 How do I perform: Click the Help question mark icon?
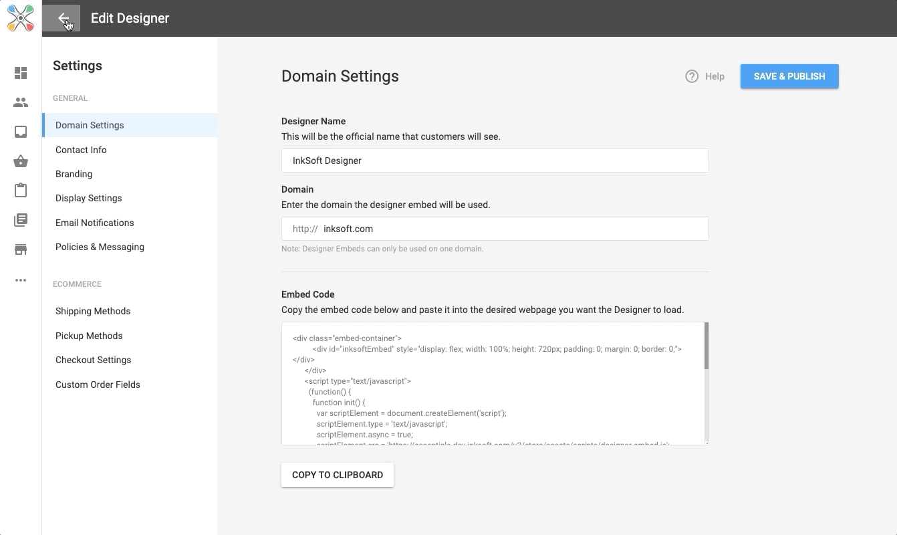[x=692, y=76]
